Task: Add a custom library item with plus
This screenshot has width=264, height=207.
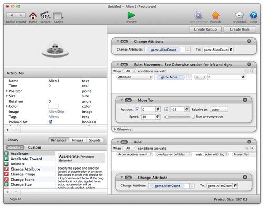Action: (x=7, y=192)
